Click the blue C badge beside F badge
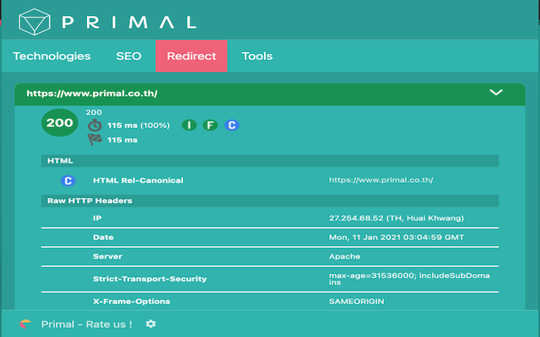This screenshot has height=337, width=540. [232, 126]
